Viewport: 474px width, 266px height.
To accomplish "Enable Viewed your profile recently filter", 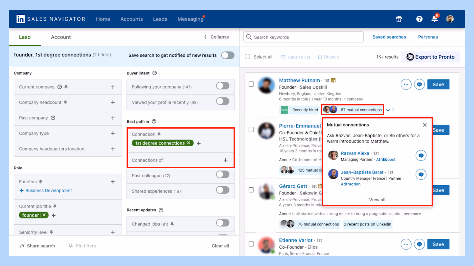I will click(223, 101).
